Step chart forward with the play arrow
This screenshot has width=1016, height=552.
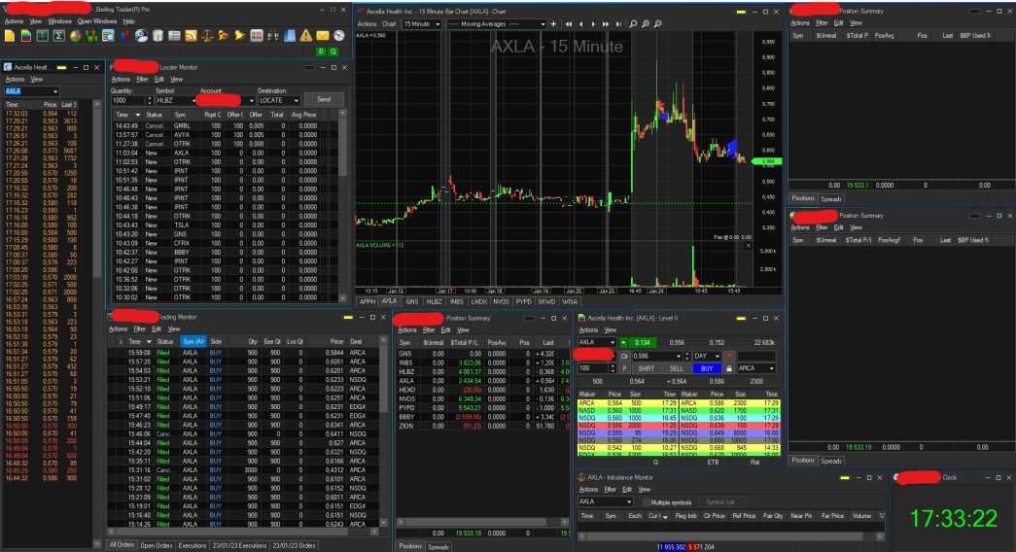(x=593, y=23)
